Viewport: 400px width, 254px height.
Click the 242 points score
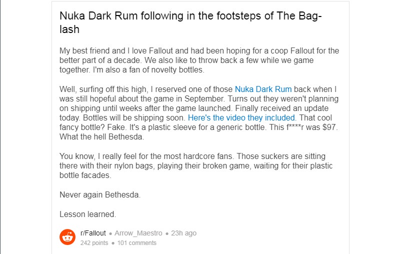pyautogui.click(x=94, y=243)
